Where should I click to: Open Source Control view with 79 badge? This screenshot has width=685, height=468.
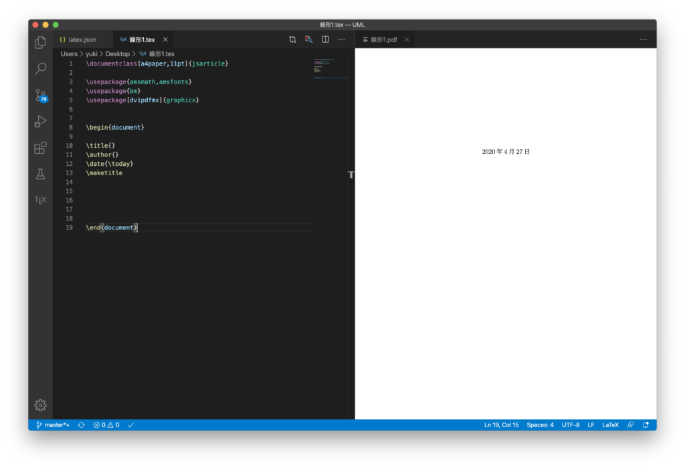click(x=40, y=96)
